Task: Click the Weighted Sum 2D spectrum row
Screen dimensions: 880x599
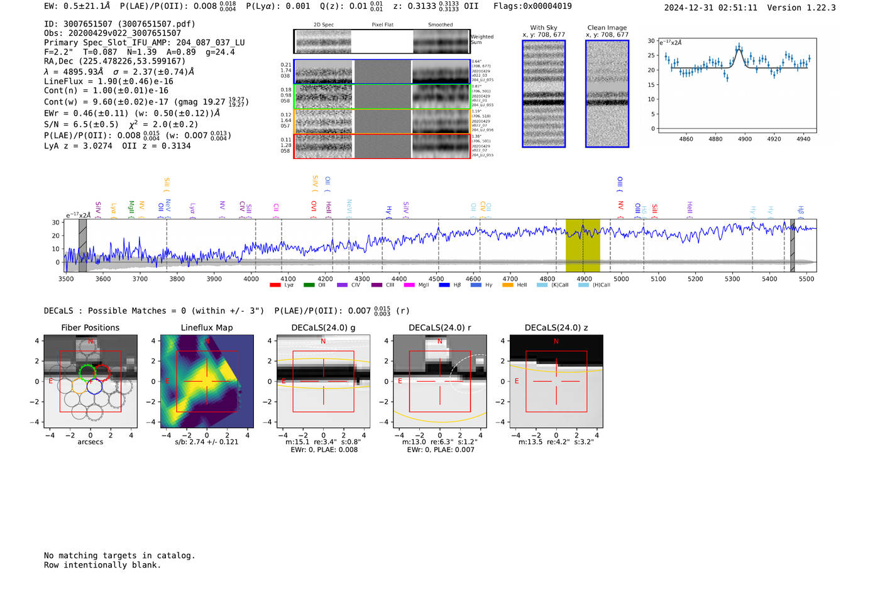Action: (382, 41)
